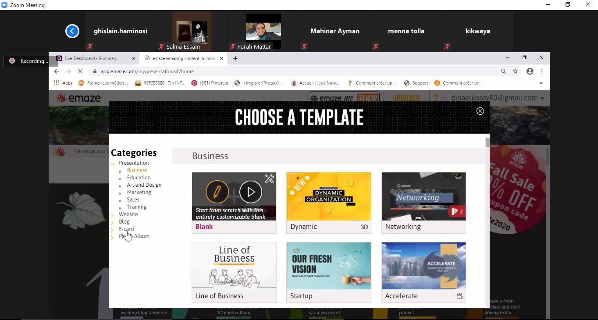The height and width of the screenshot is (320, 598).
Task: Click the pencil edit icon on Blank template
Action: click(x=217, y=192)
